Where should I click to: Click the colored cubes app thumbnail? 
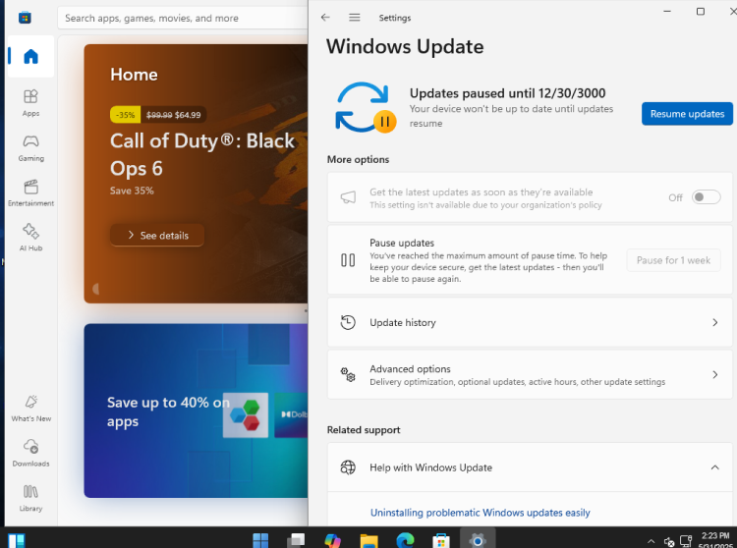click(x=246, y=415)
